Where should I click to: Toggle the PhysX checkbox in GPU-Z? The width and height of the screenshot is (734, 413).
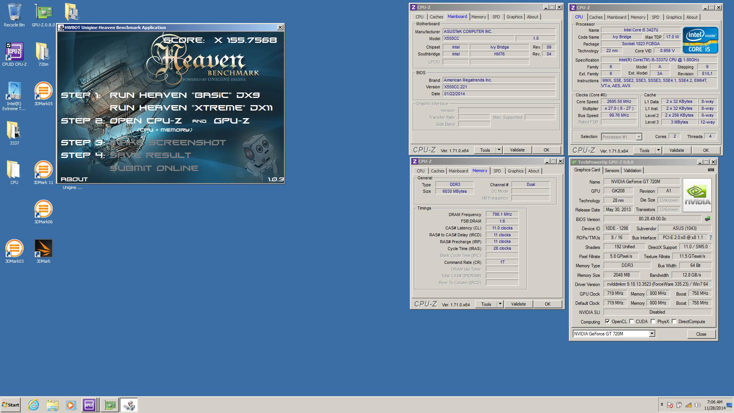click(x=653, y=321)
